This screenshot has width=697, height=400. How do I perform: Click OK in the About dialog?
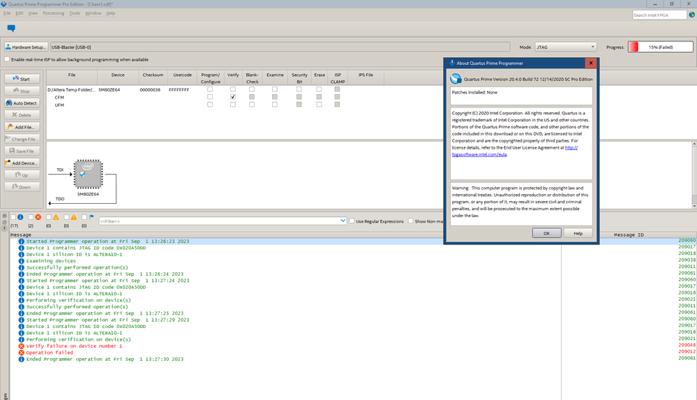[546, 233]
